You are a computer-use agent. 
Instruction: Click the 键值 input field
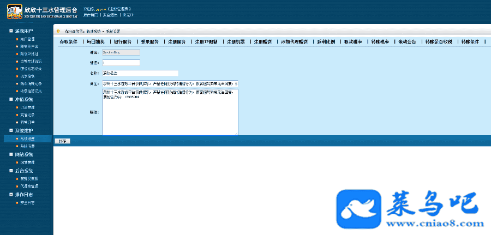pos(121,63)
